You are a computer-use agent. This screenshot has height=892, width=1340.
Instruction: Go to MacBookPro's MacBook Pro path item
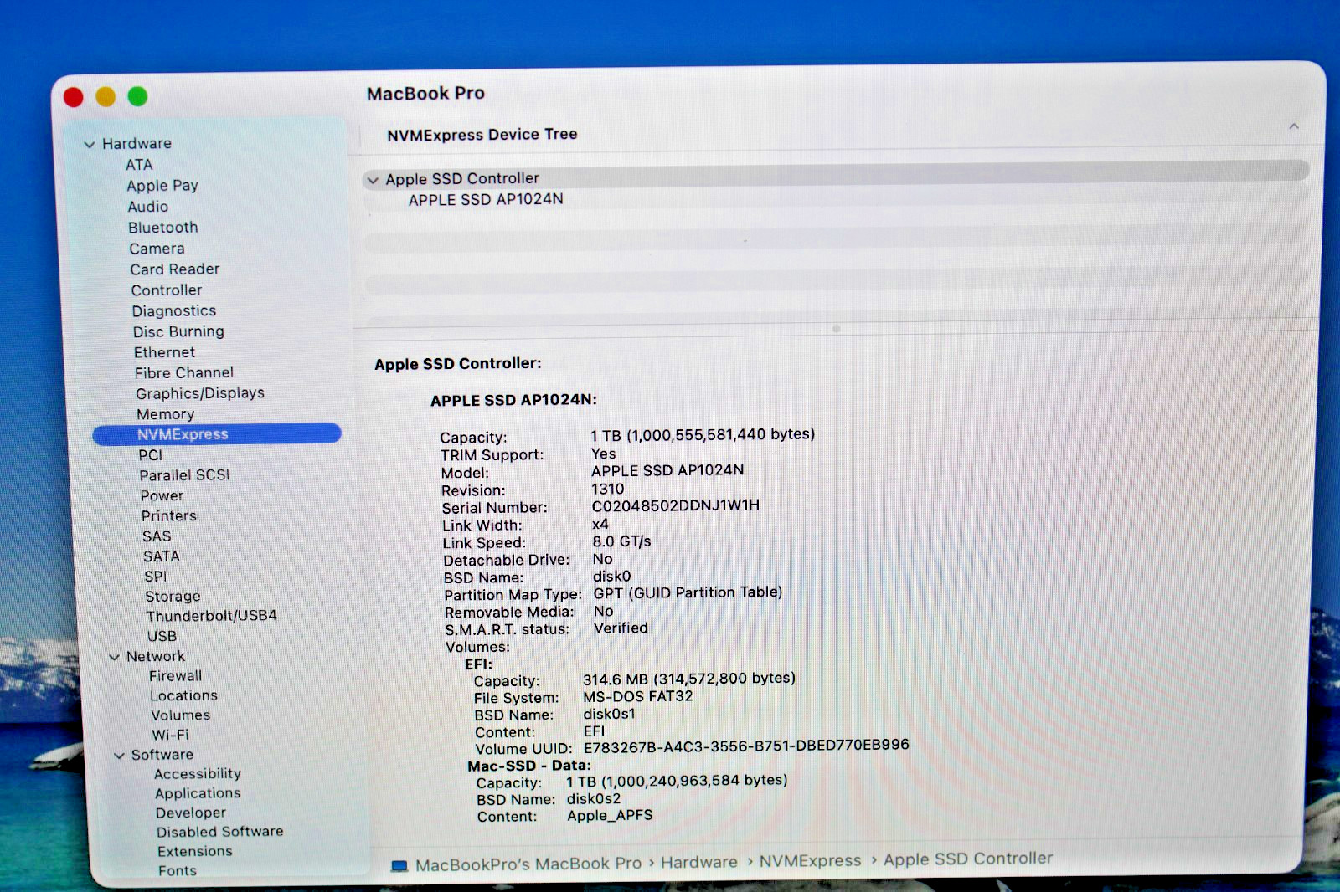coord(528,864)
